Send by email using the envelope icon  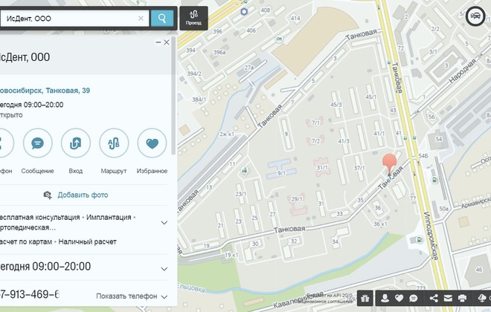pyautogui.click(x=448, y=298)
